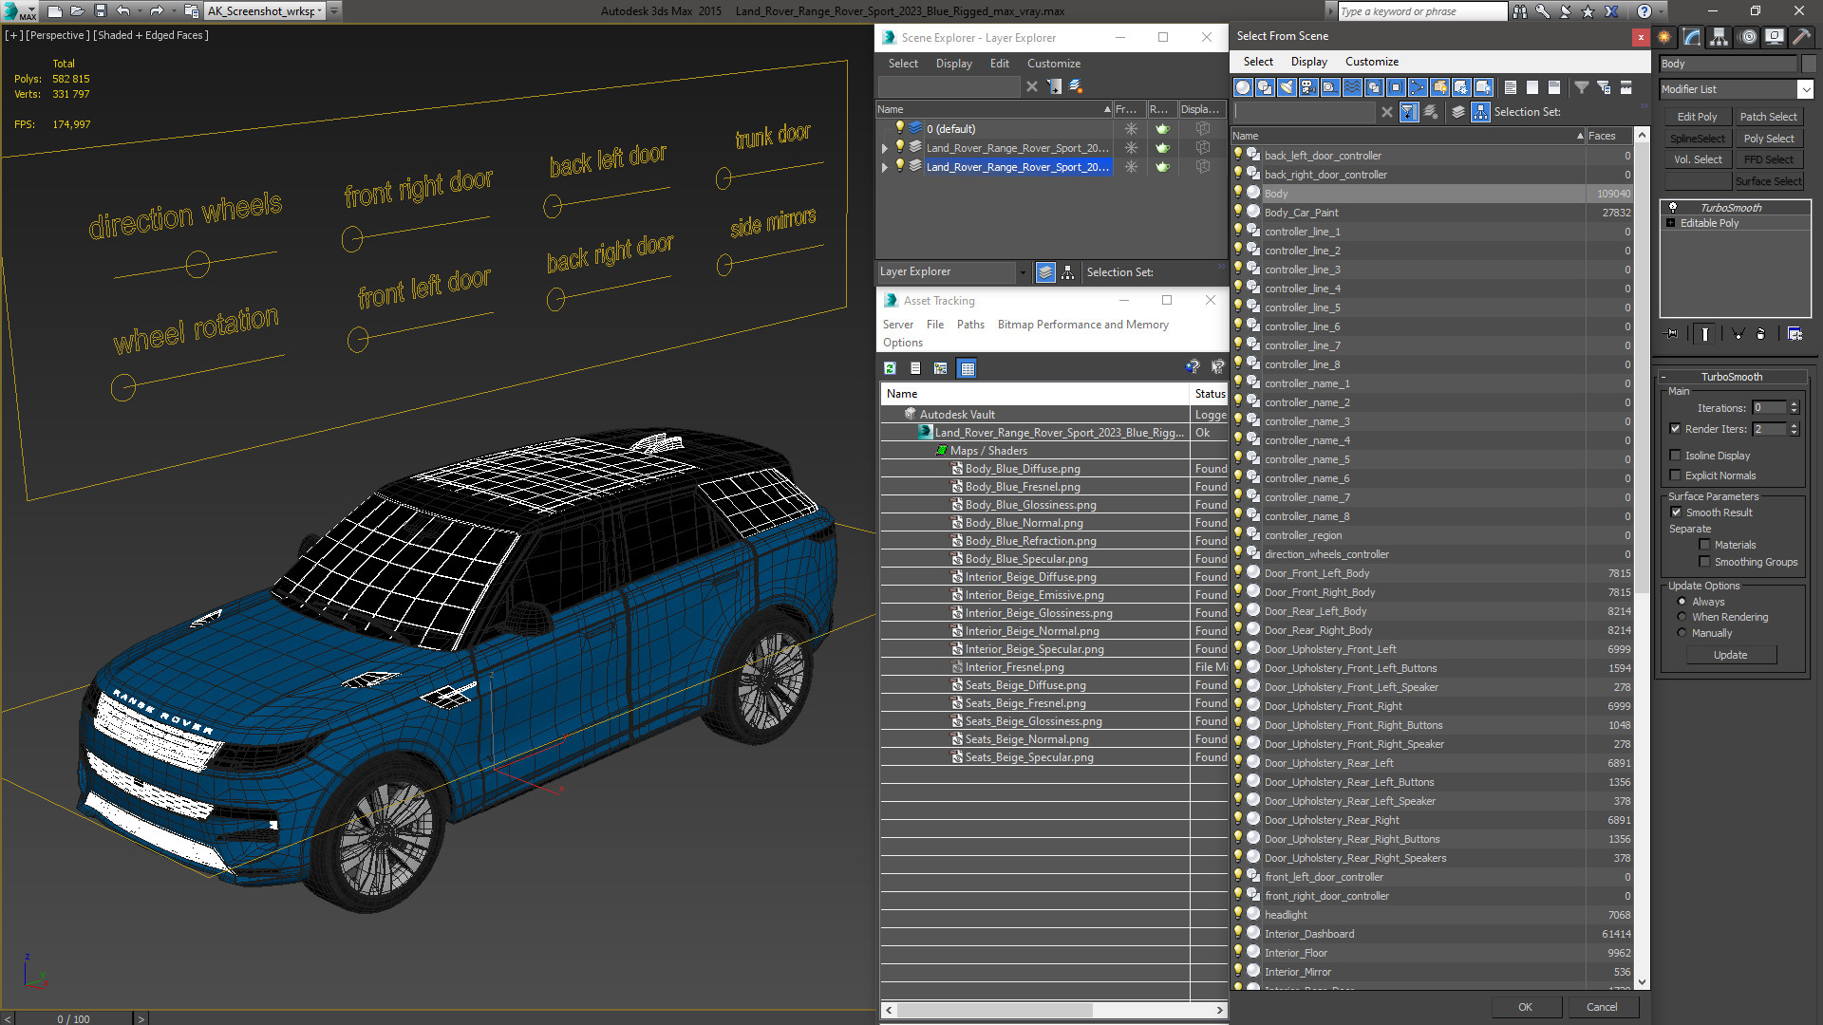Click refresh icon in Asset Tracking toolbar
Image resolution: width=1823 pixels, height=1025 pixels.
click(x=890, y=368)
